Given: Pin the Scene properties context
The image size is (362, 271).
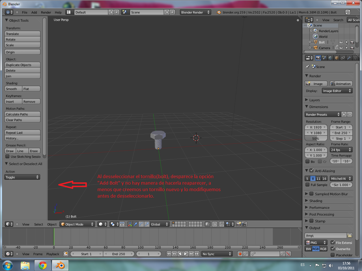Looking at the screenshot, I should coord(307,67).
